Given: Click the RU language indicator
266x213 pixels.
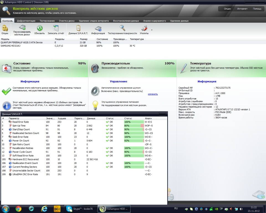Looking at the screenshot, I should [176, 208].
